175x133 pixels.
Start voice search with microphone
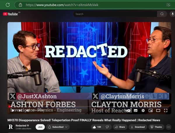tap(173, 14)
